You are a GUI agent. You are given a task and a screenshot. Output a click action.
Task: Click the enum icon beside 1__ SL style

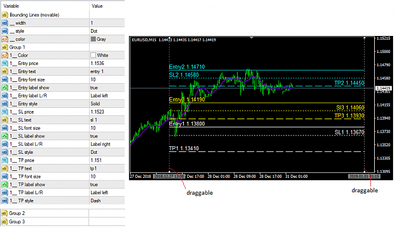click(5, 153)
